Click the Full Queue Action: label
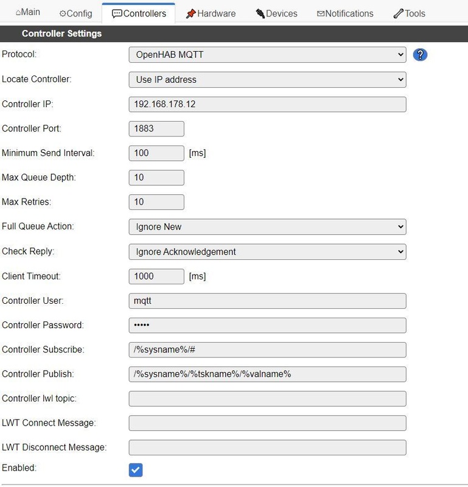The image size is (468, 487). point(38,226)
